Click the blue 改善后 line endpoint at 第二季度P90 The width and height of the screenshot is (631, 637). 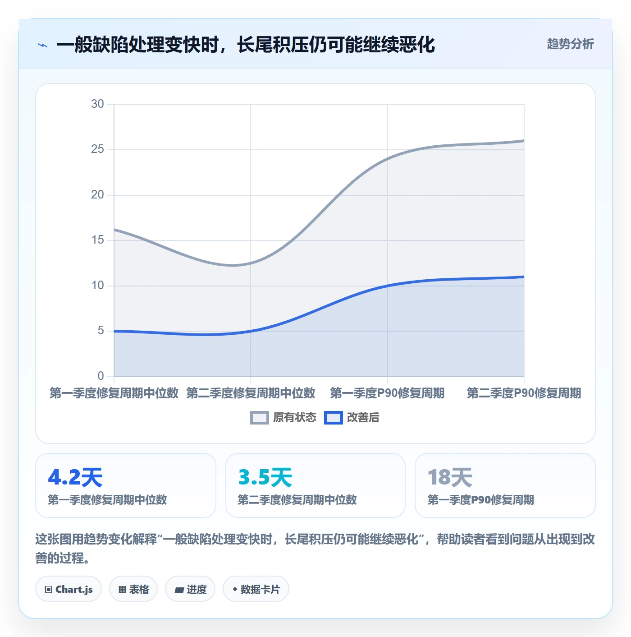(x=524, y=277)
